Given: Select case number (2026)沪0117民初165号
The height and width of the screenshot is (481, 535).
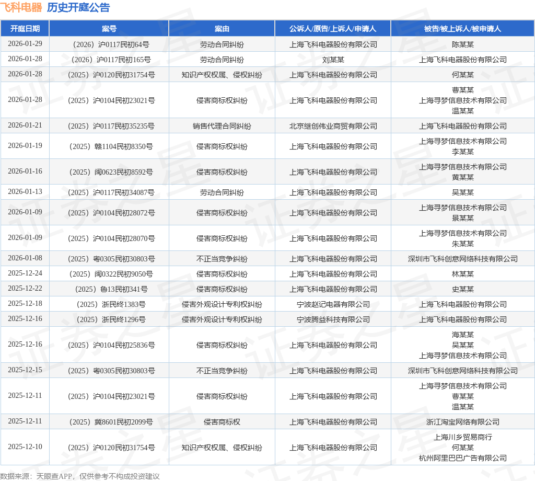Looking at the screenshot, I should click(111, 60).
